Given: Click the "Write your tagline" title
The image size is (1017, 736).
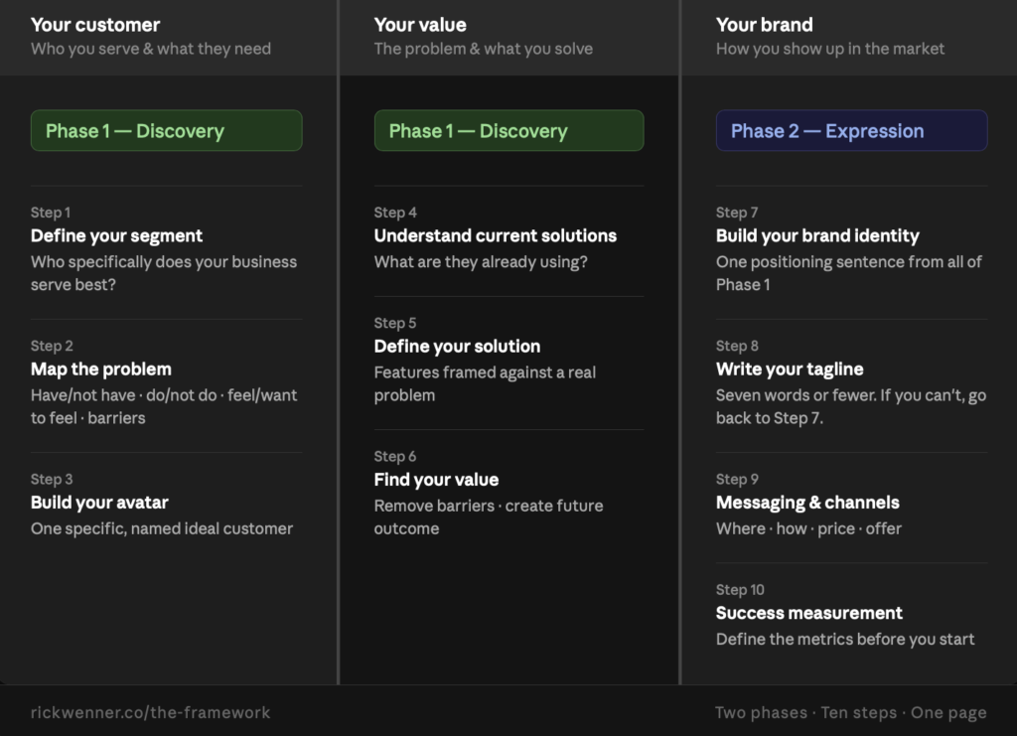Looking at the screenshot, I should (x=790, y=368).
